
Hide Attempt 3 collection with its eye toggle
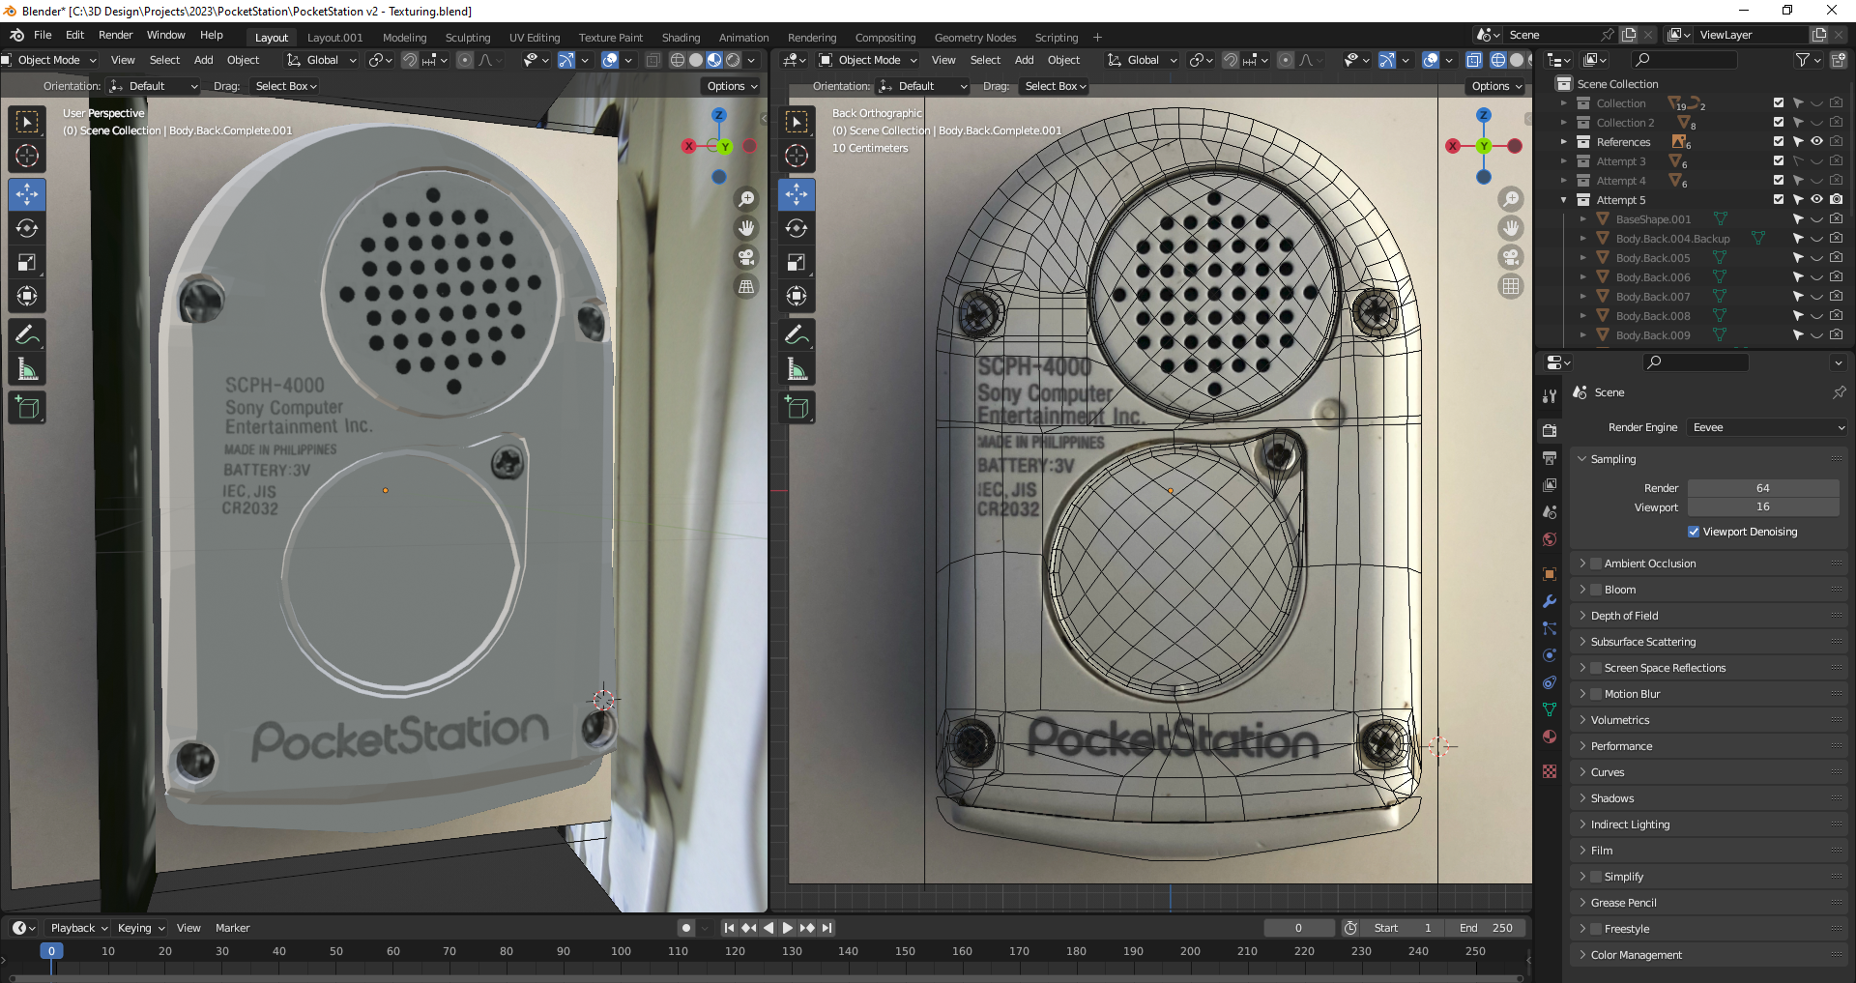(x=1816, y=160)
